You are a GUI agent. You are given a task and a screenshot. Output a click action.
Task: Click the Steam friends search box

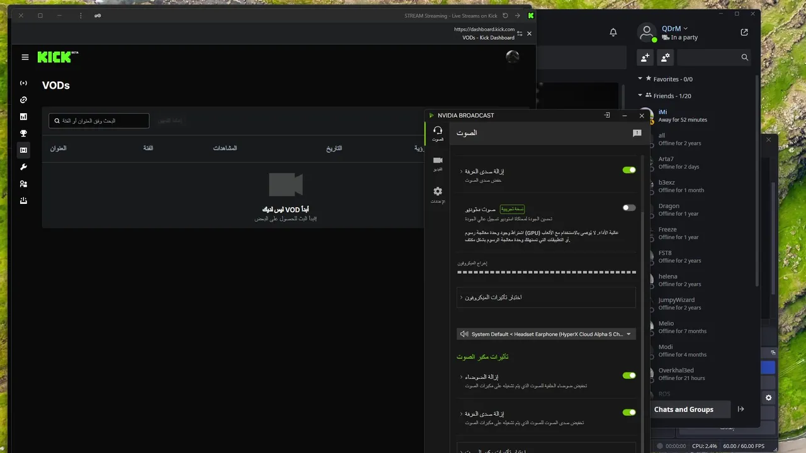(x=715, y=57)
